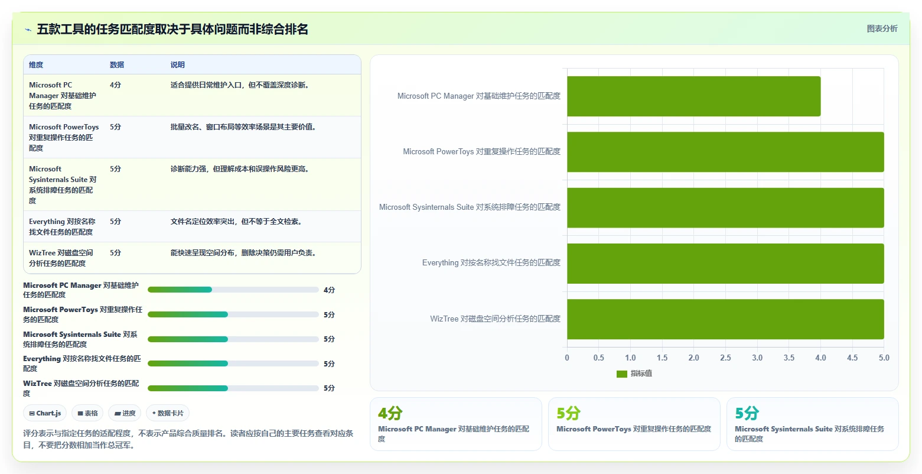922x474 pixels.
Task: Open the 5分 Sysinternals Suite data card
Action: [813, 424]
